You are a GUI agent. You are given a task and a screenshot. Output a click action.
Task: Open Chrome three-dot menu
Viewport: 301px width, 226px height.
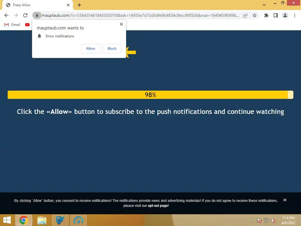(x=295, y=15)
